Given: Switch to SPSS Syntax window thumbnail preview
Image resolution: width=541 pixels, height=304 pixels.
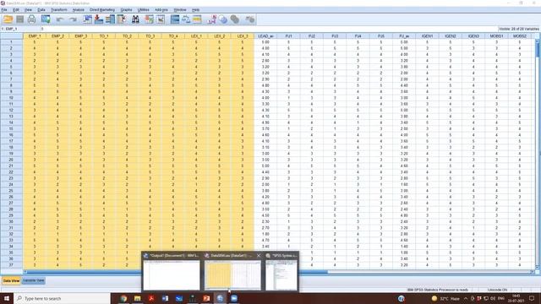Looking at the screenshot, I should (281, 272).
